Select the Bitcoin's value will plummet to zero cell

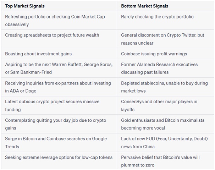point(165,161)
